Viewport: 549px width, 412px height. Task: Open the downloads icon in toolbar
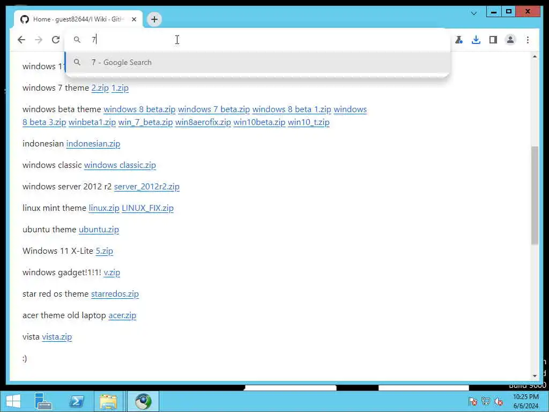tap(476, 40)
